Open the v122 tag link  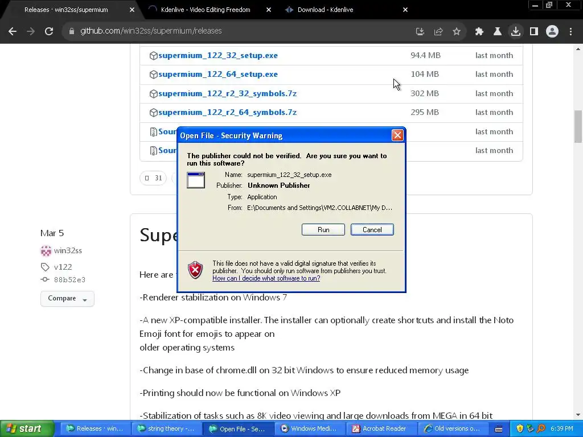click(x=63, y=267)
